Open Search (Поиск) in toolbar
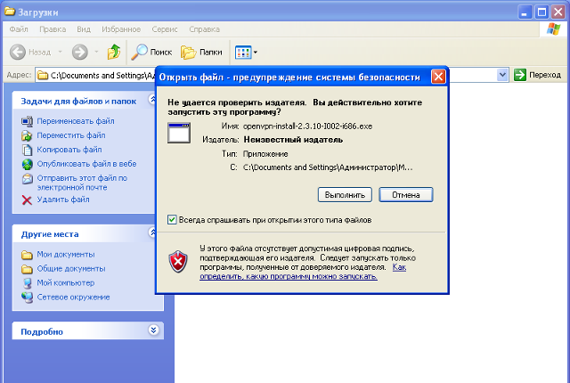The height and width of the screenshot is (383, 570). (151, 52)
